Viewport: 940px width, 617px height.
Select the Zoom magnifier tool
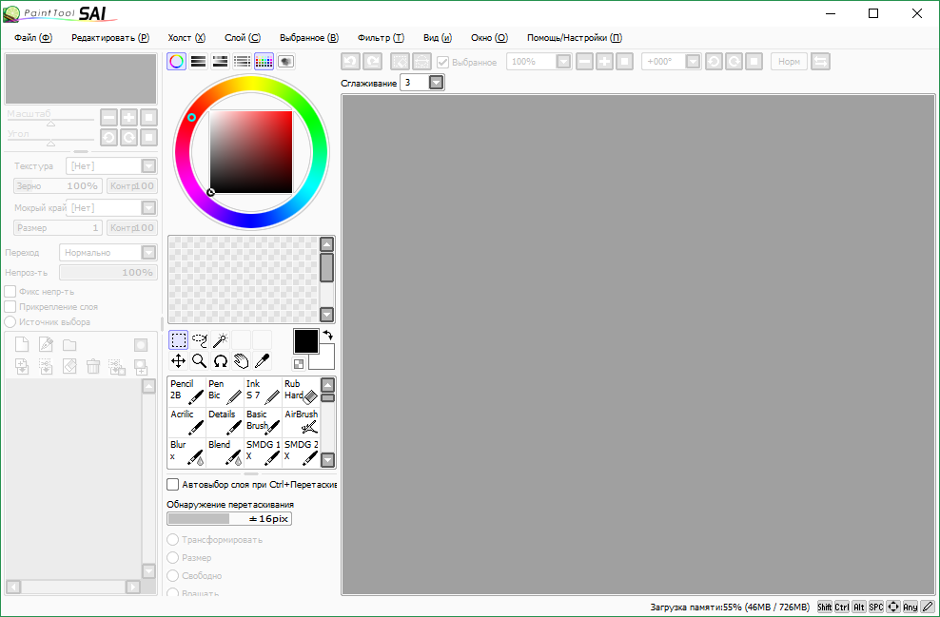click(x=200, y=360)
